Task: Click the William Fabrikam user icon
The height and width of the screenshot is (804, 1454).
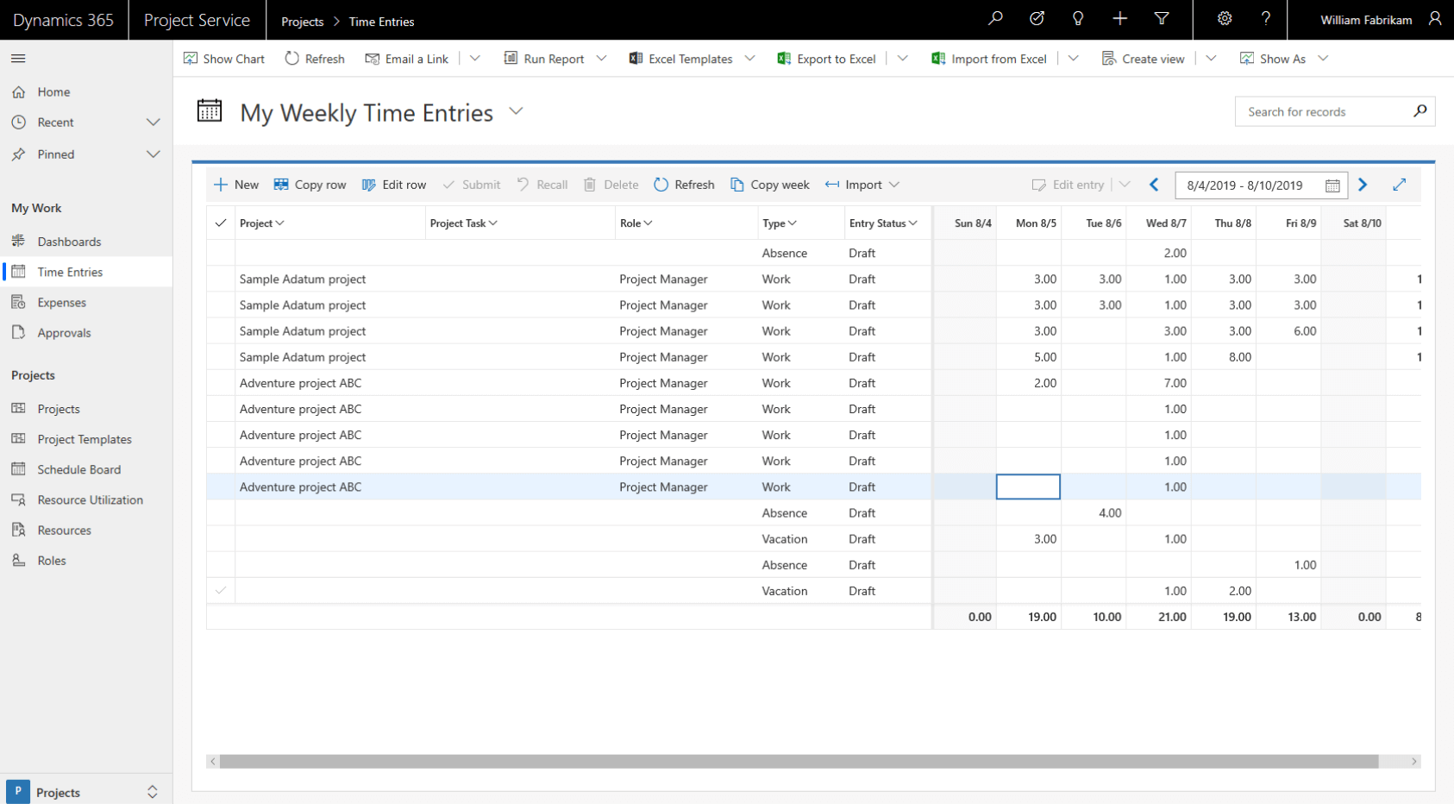Action: coord(1435,18)
